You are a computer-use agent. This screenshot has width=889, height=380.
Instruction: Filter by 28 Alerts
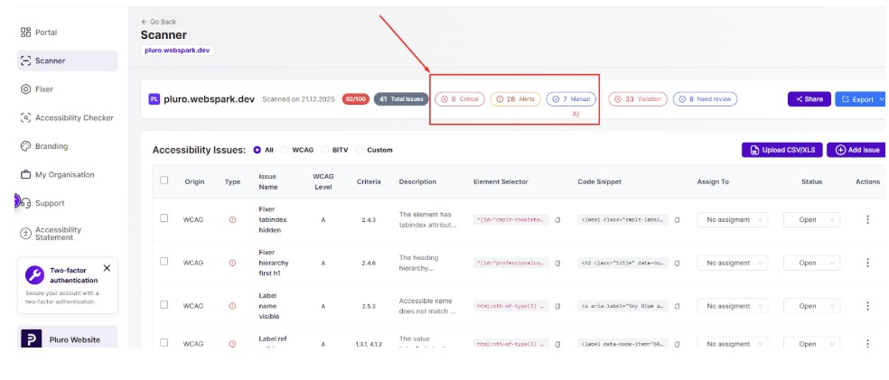pyautogui.click(x=515, y=99)
